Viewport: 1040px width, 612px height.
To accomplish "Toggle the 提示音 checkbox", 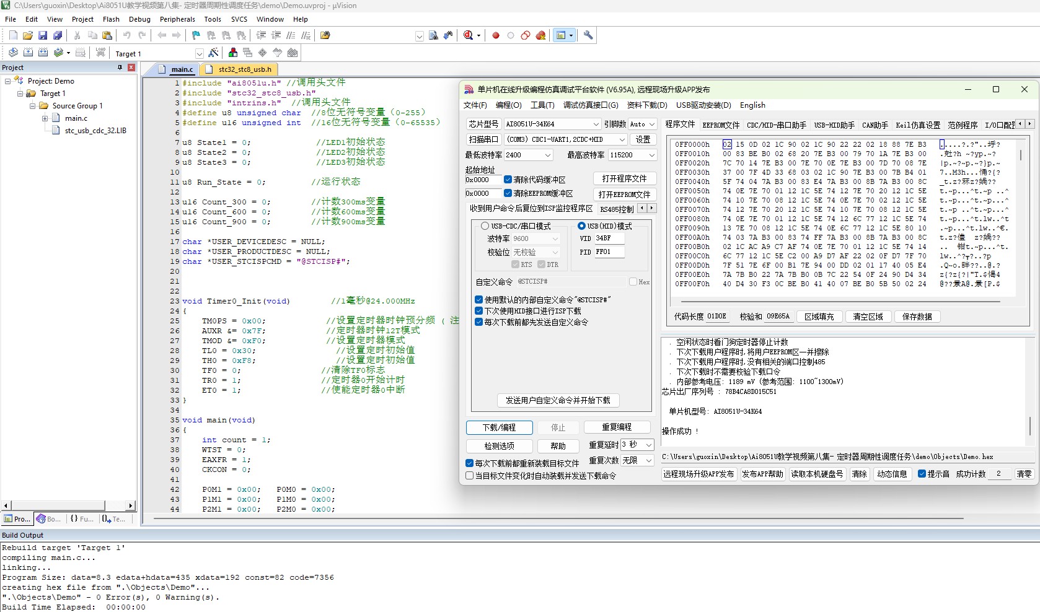I will coord(922,474).
